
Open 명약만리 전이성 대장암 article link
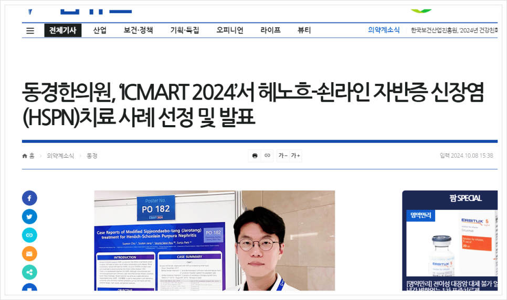(452, 285)
